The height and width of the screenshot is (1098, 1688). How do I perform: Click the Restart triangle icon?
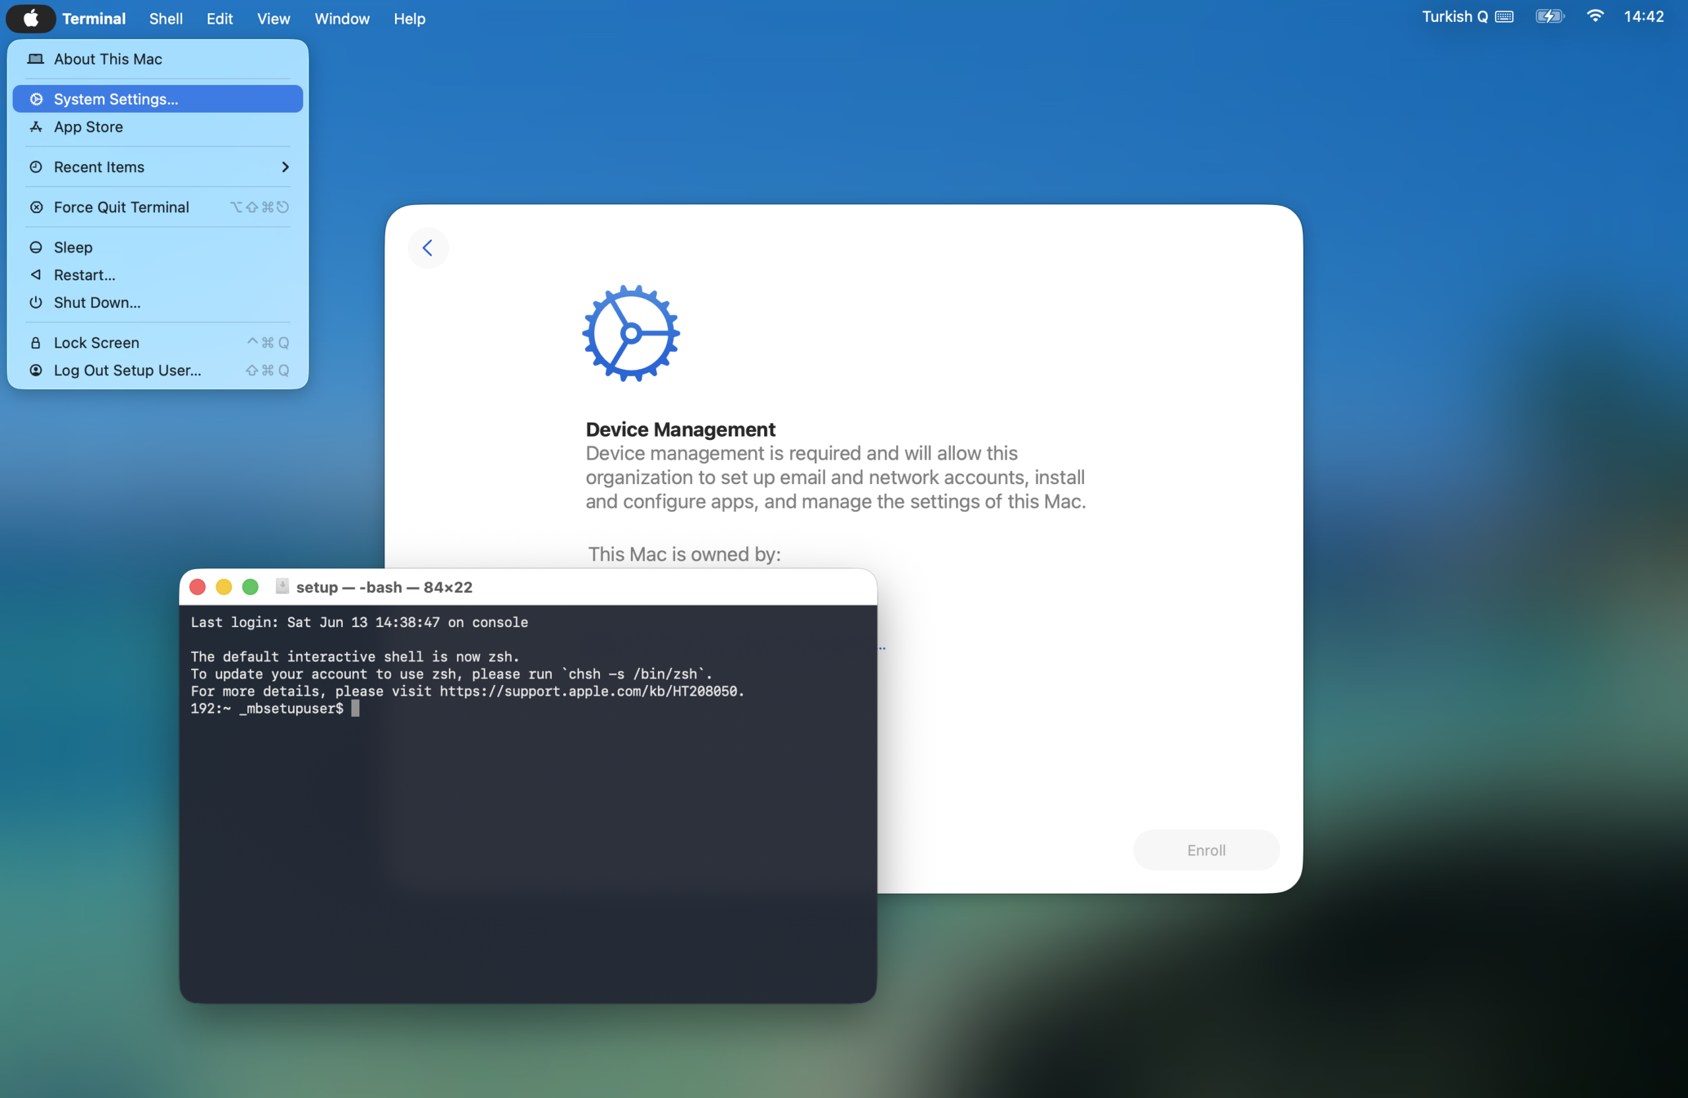pyautogui.click(x=36, y=274)
